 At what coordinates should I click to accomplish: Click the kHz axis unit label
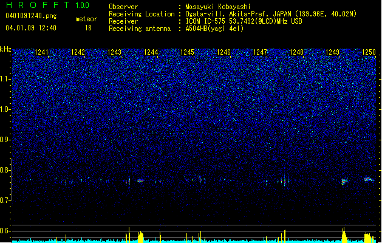tap(5, 49)
